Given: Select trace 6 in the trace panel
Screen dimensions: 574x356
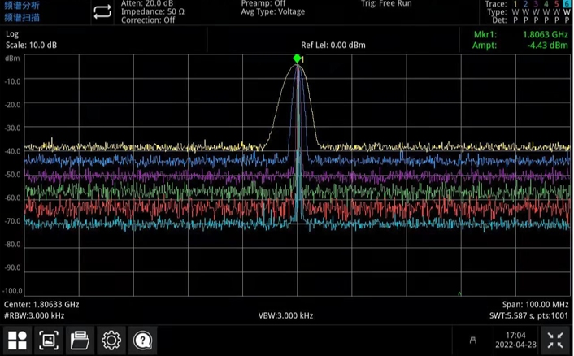Looking at the screenshot, I should point(567,4).
